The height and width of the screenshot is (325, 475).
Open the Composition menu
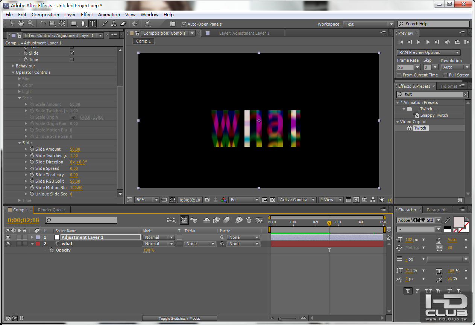[x=45, y=15]
